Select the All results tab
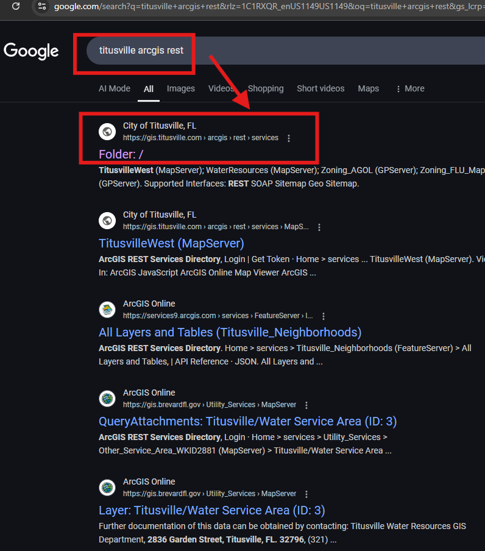 pos(149,89)
